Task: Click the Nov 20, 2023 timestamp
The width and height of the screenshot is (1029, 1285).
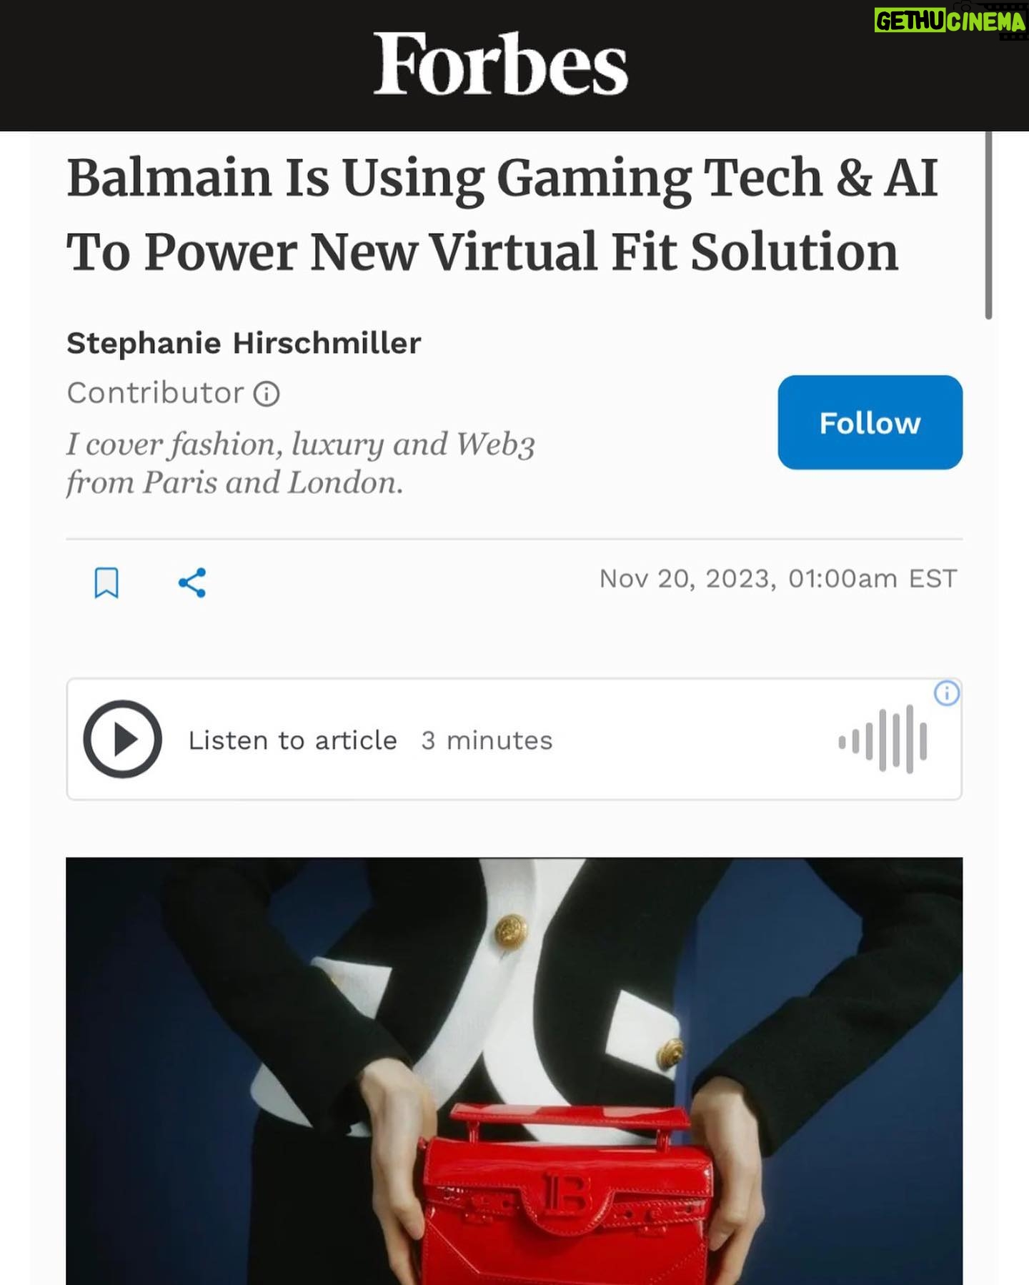Action: tap(777, 578)
